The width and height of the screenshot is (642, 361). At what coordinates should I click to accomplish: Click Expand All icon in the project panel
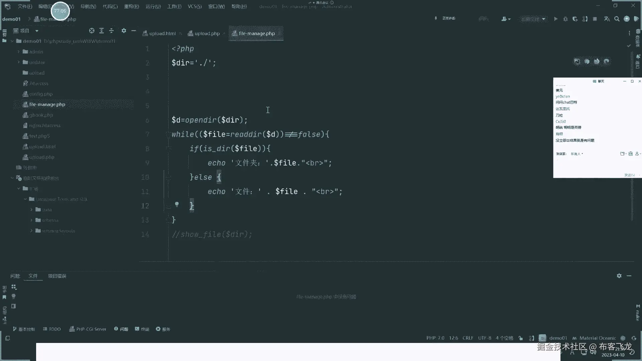pos(102,31)
